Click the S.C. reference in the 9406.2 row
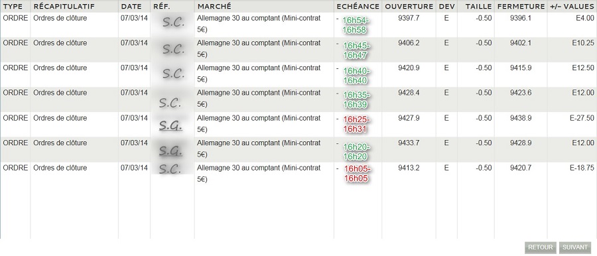This screenshot has height=256, width=597. coord(174,48)
